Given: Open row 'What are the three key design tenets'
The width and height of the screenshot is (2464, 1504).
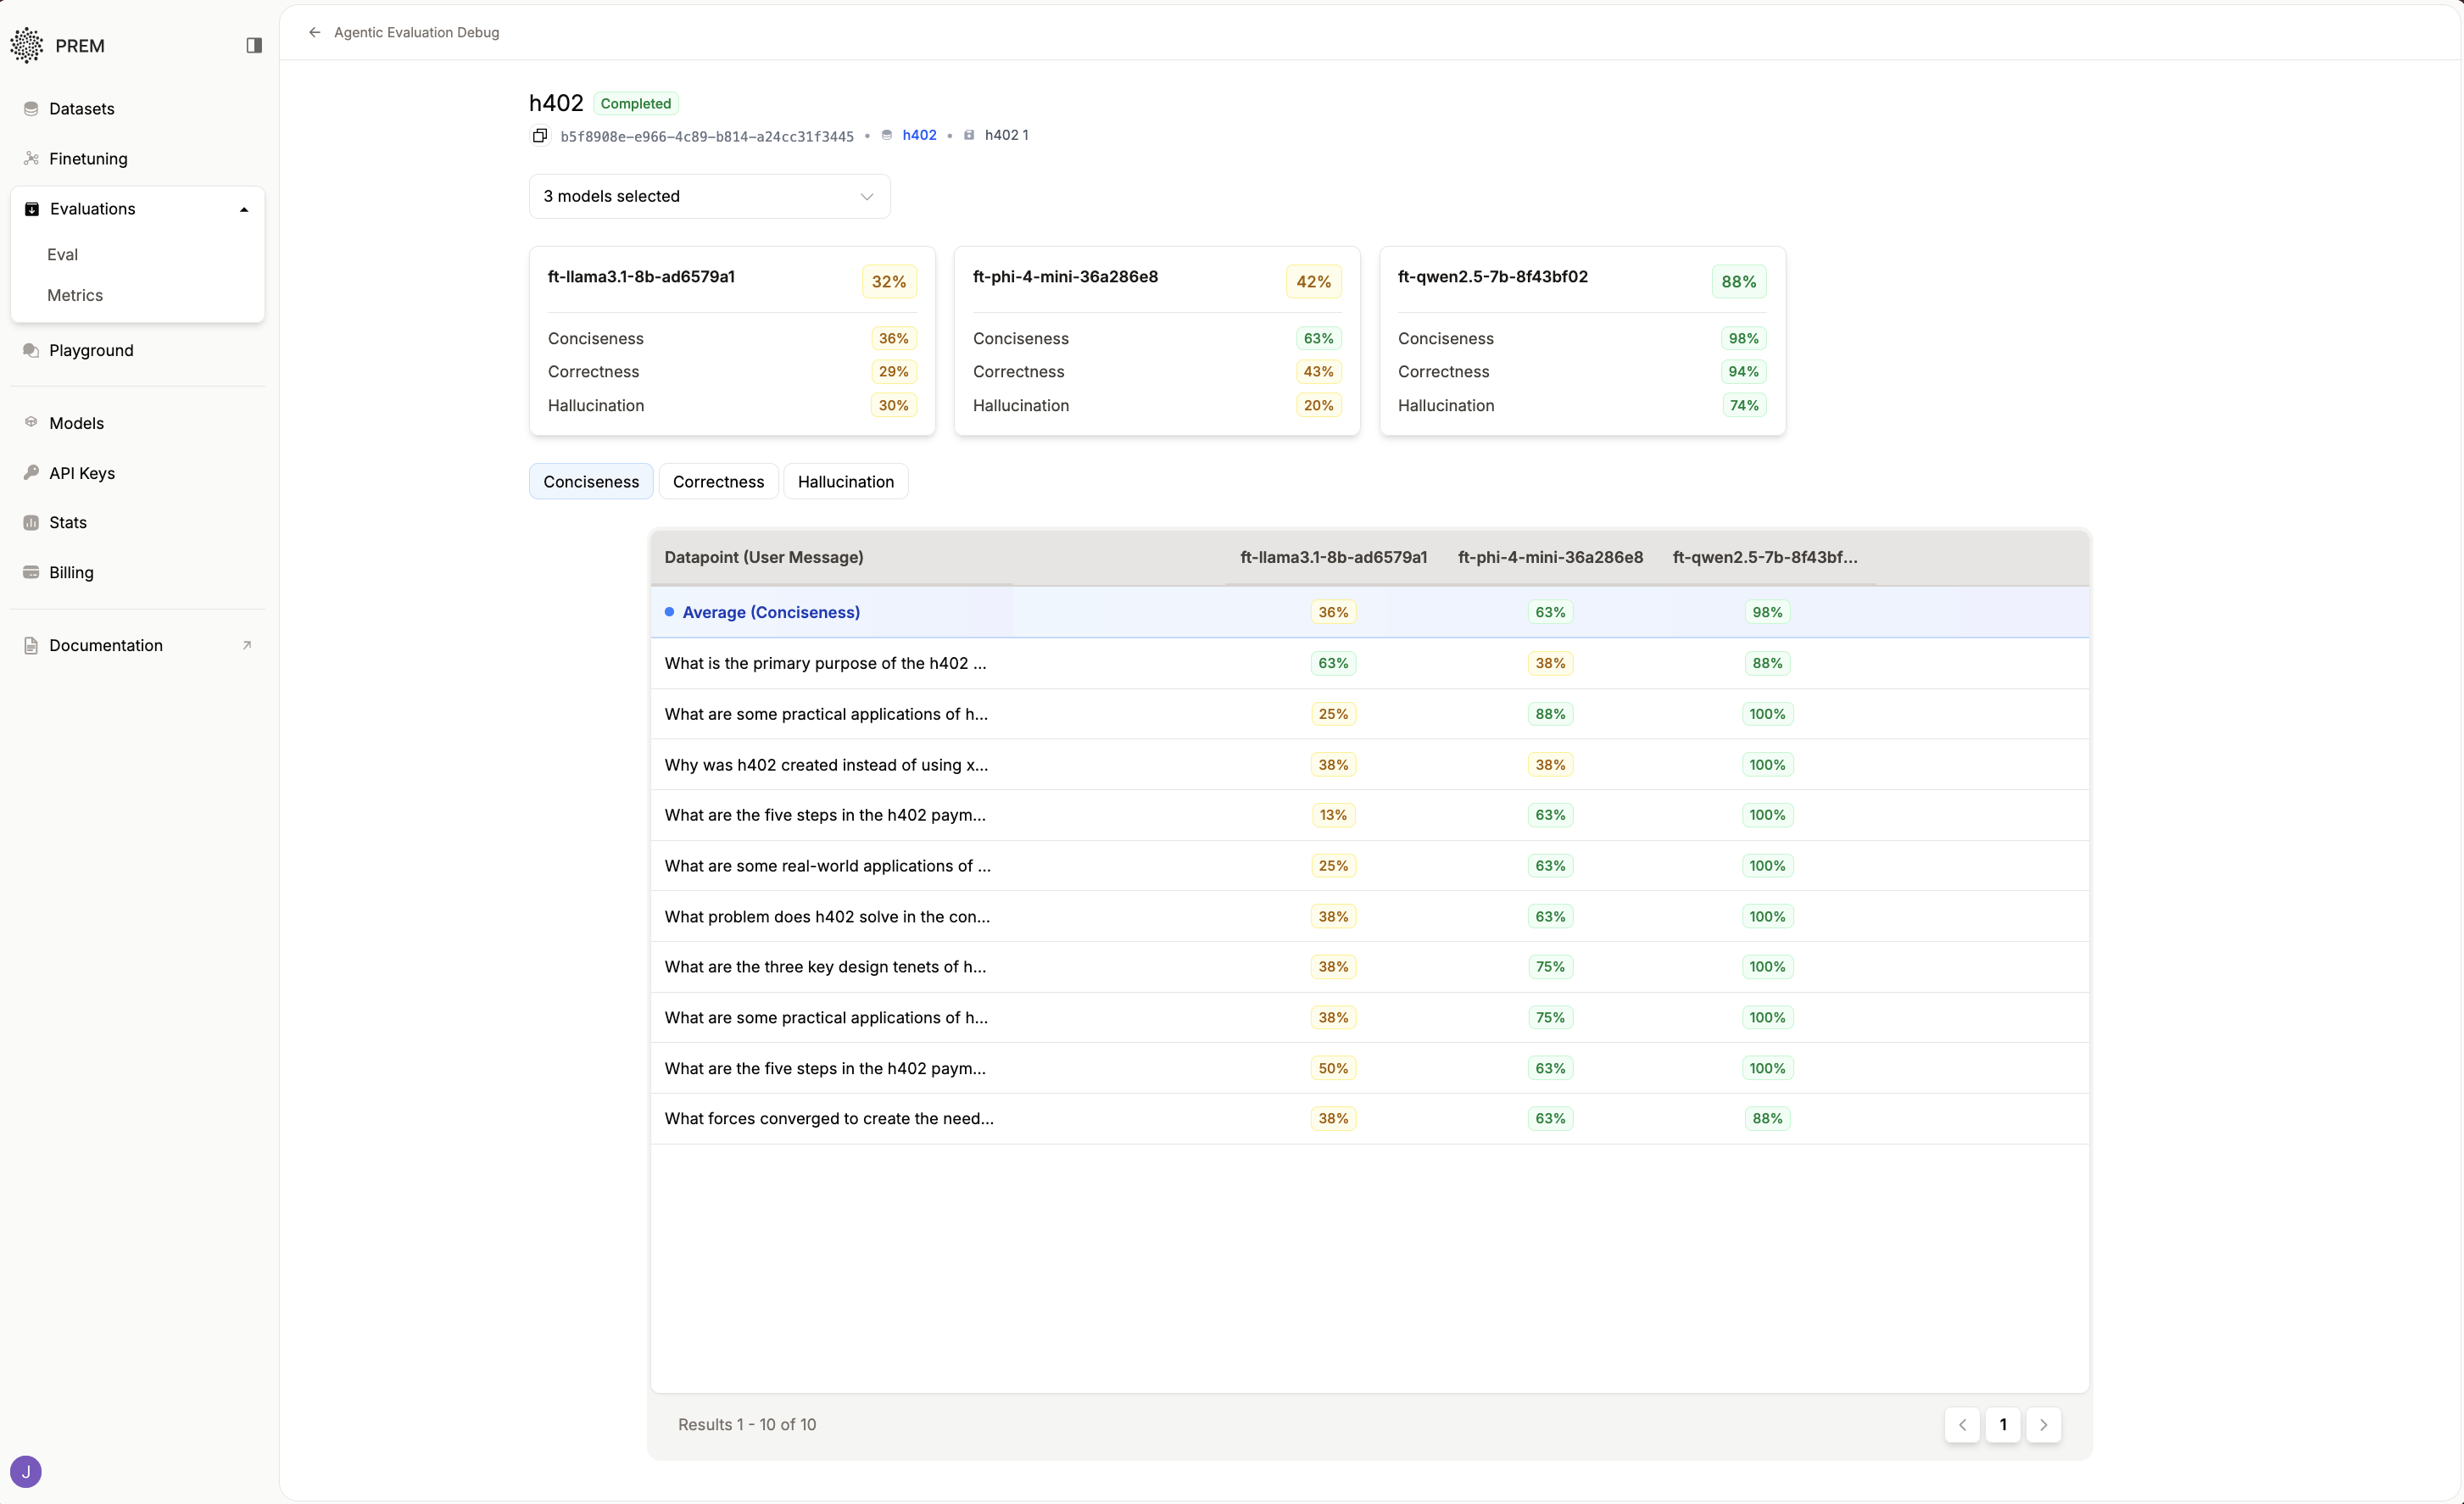Looking at the screenshot, I should pos(1369,967).
